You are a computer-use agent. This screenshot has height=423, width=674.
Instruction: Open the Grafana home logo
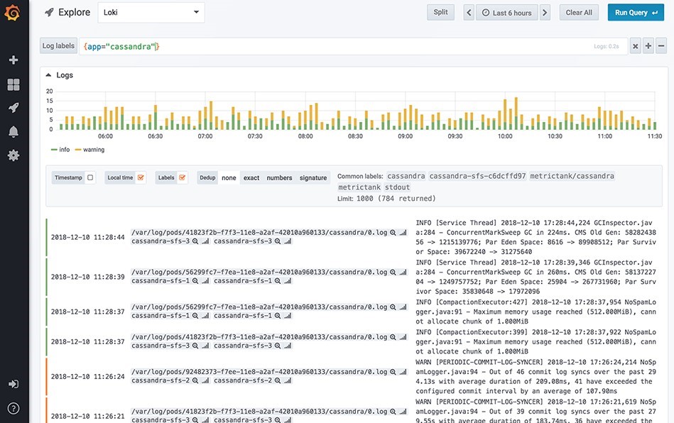[12, 13]
